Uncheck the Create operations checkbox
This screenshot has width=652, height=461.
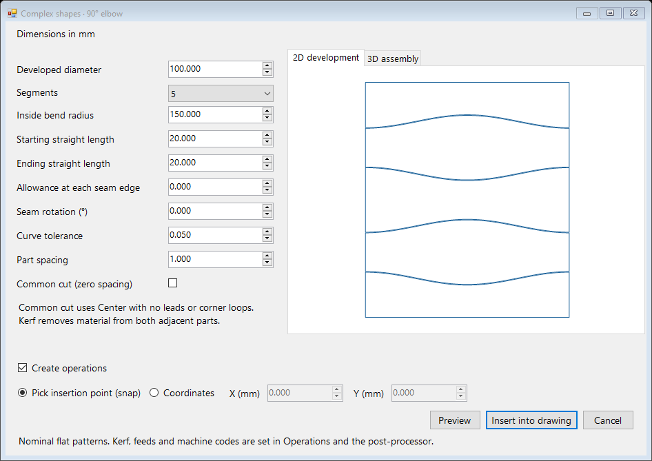coord(23,368)
